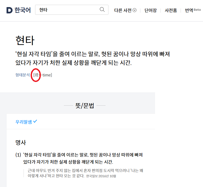
Task: Click the 한국어 dictionary title logo
Action: click(23, 10)
